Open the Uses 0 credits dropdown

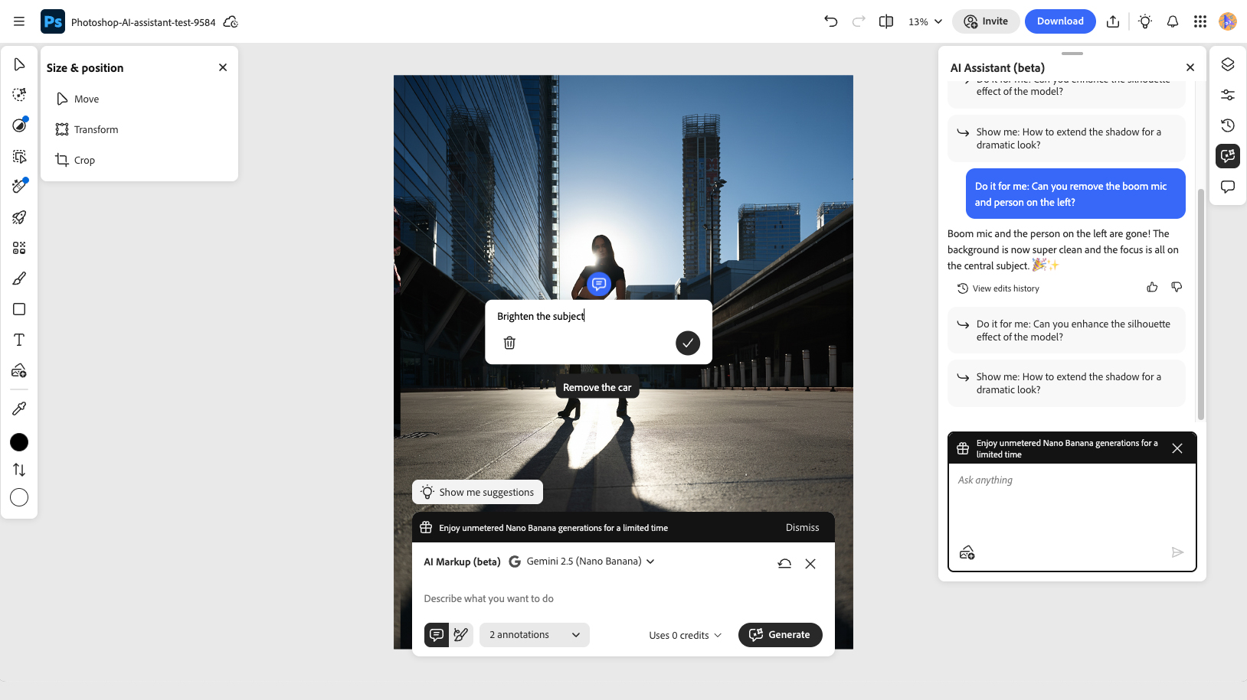684,634
